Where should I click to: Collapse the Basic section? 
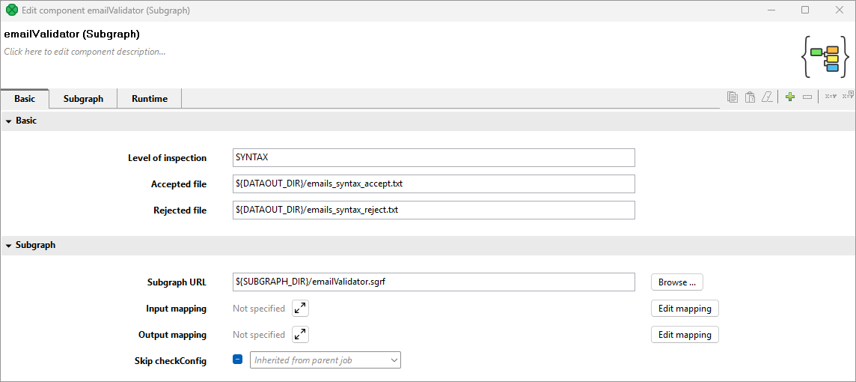click(x=9, y=121)
